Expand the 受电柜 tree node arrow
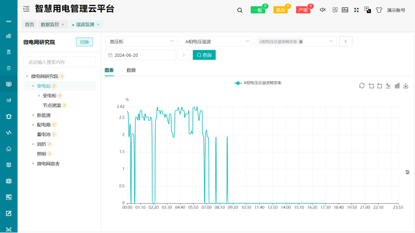 [x=39, y=96]
